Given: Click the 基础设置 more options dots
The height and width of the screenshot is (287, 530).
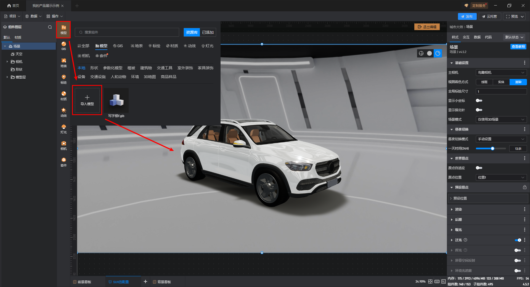Looking at the screenshot, I should pyautogui.click(x=524, y=63).
